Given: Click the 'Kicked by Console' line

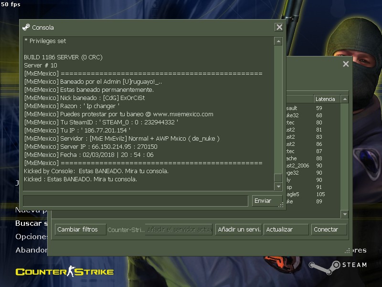Looking at the screenshot, I should [96, 171].
